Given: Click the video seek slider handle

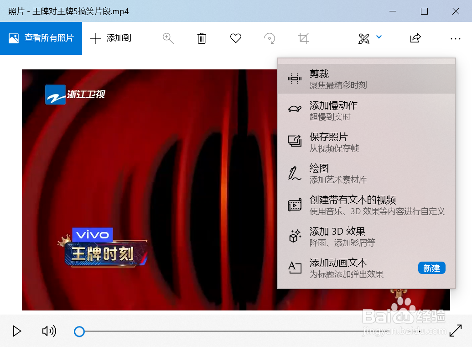Looking at the screenshot, I should tap(79, 331).
